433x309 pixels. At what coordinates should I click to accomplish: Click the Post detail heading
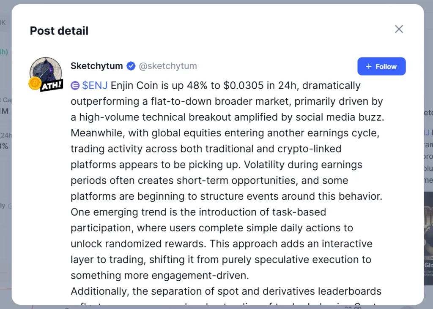59,30
